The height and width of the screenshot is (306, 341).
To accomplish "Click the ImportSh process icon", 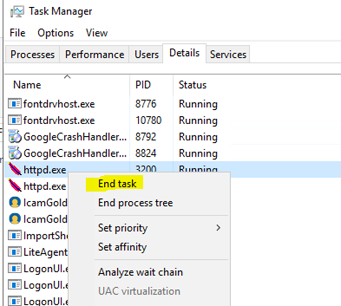I will point(14,236).
